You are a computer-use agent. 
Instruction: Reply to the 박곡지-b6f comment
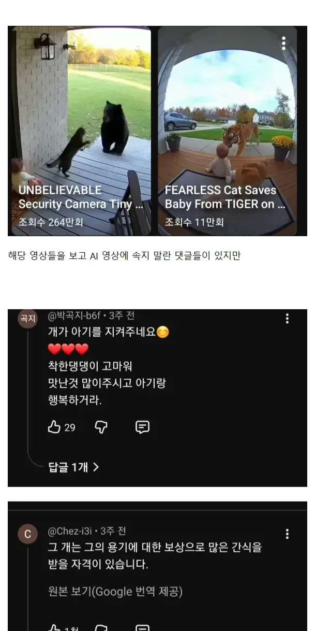click(142, 427)
